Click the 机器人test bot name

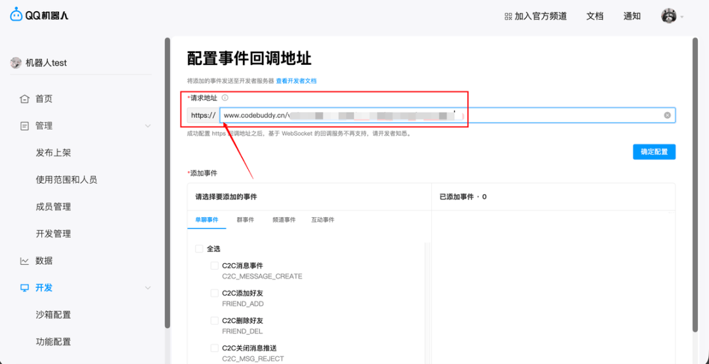pos(46,63)
